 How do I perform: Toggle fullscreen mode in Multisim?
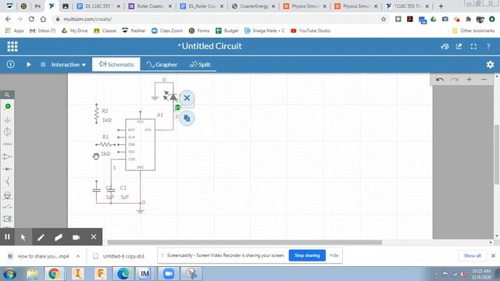(x=473, y=47)
